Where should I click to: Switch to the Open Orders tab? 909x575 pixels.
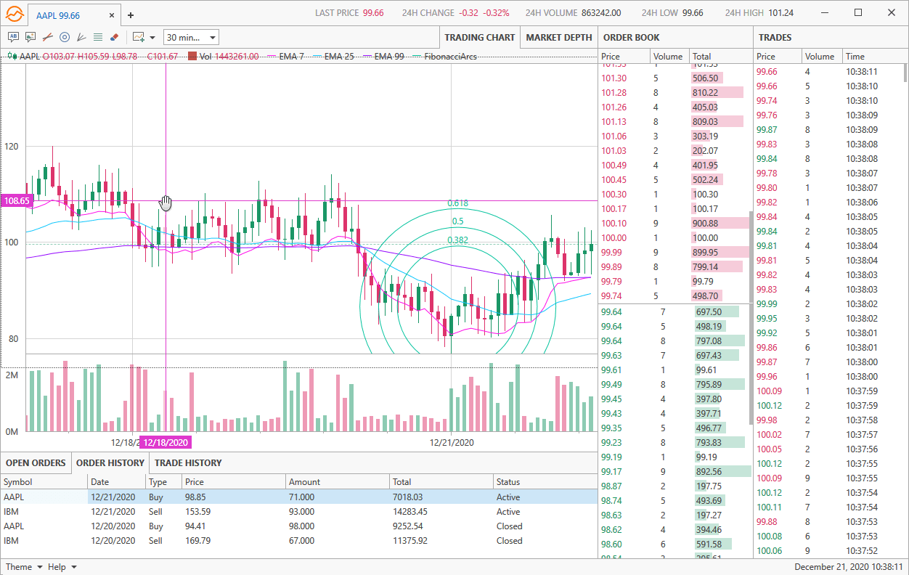tap(36, 462)
